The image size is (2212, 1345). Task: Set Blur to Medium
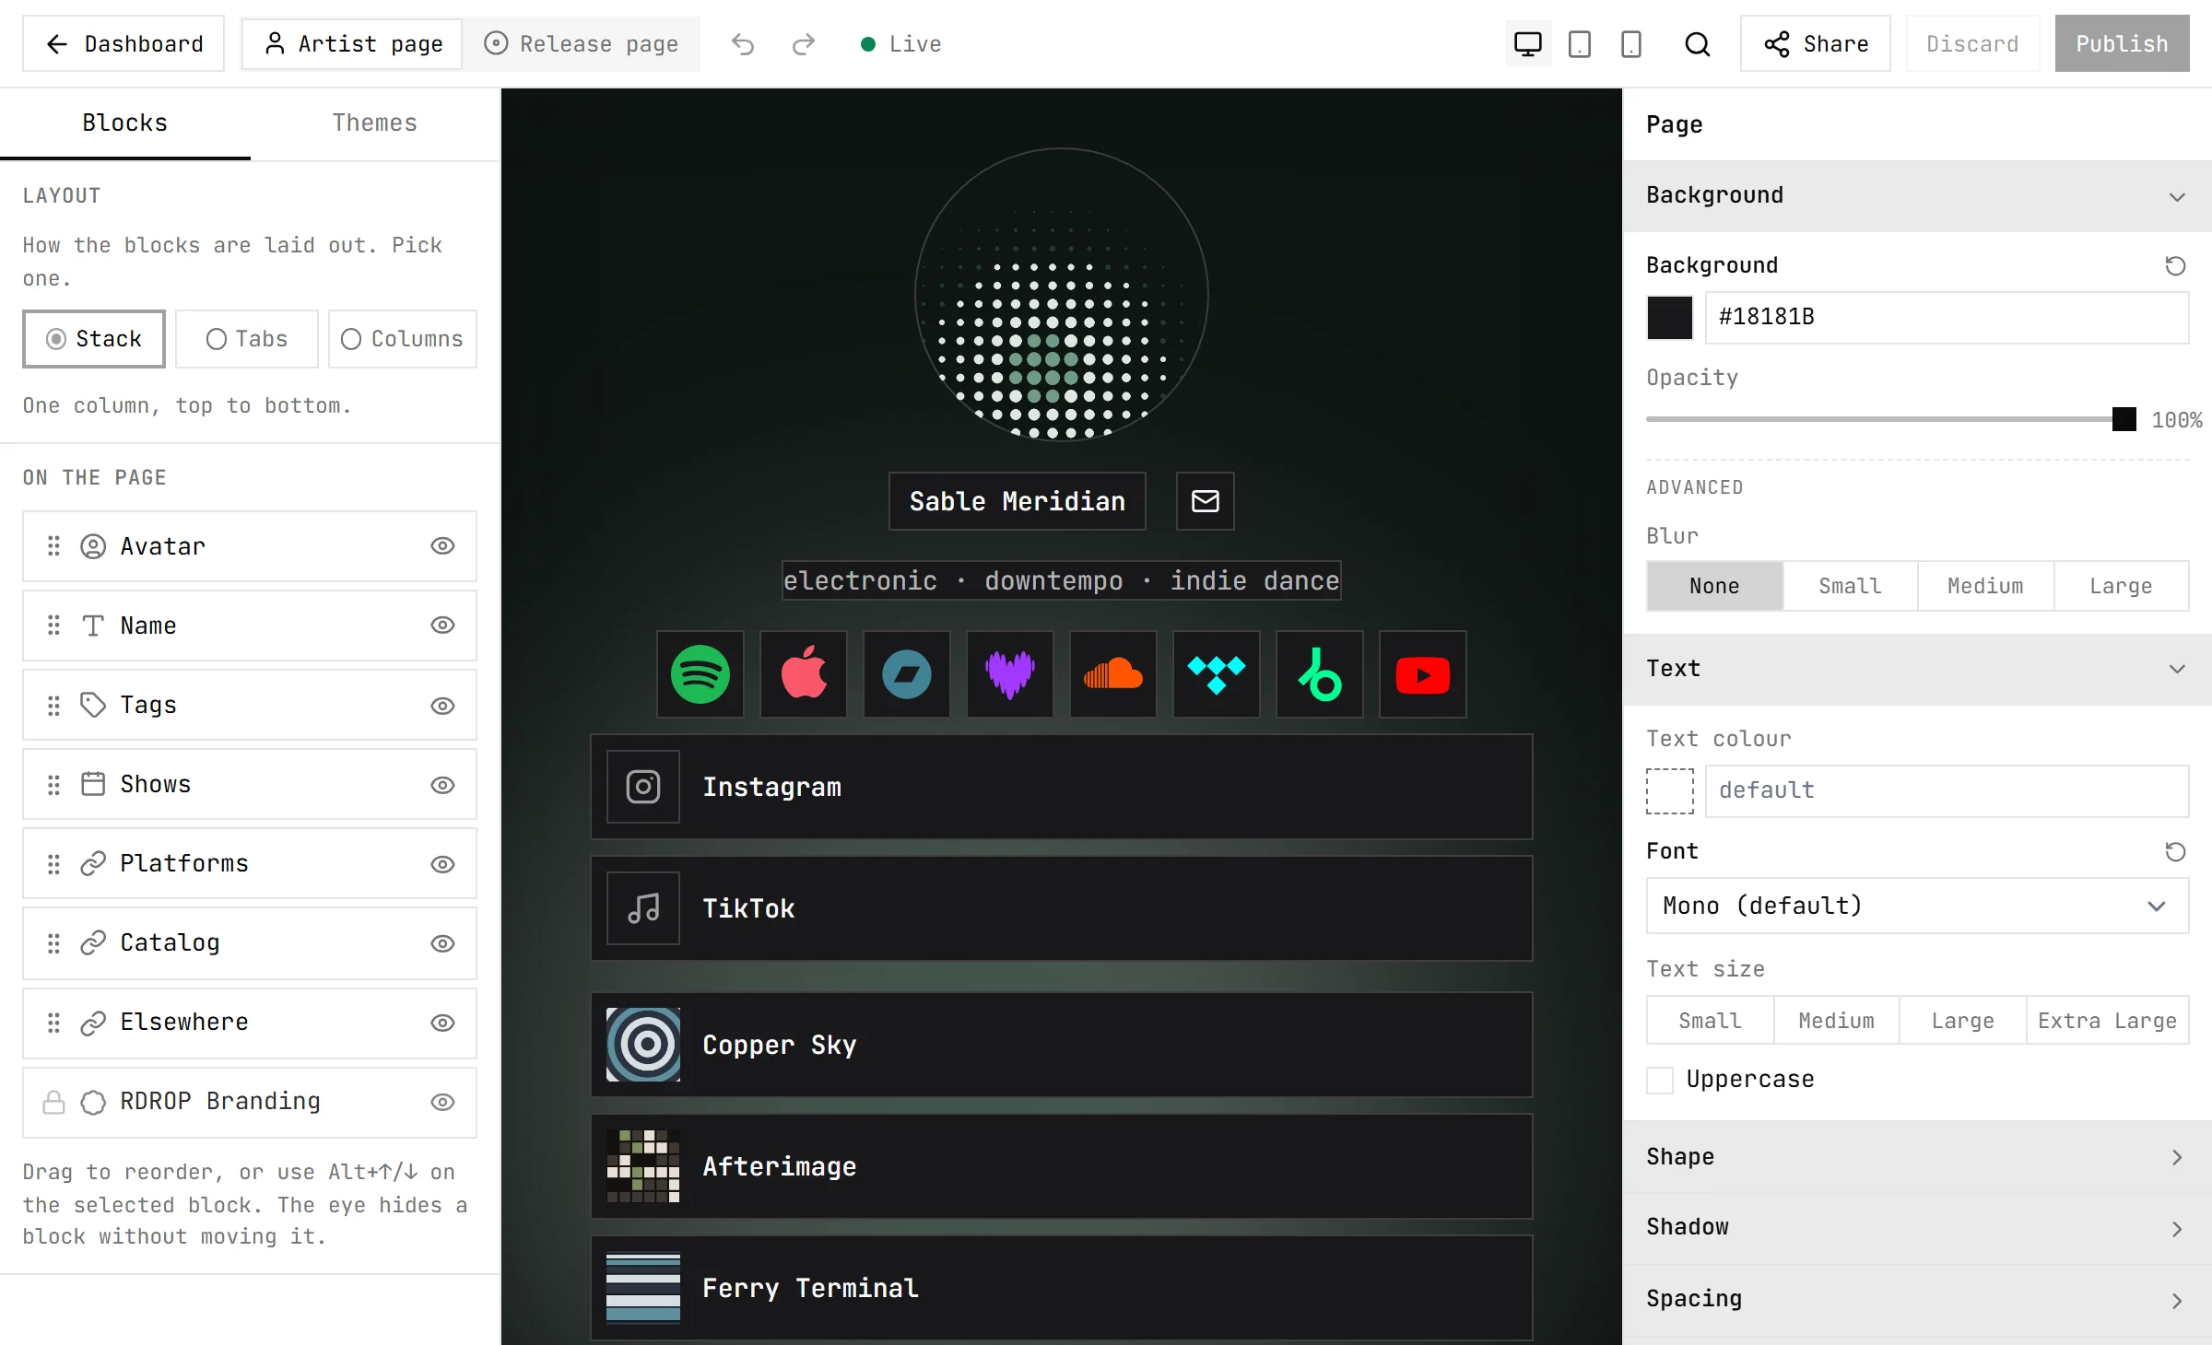click(1985, 586)
